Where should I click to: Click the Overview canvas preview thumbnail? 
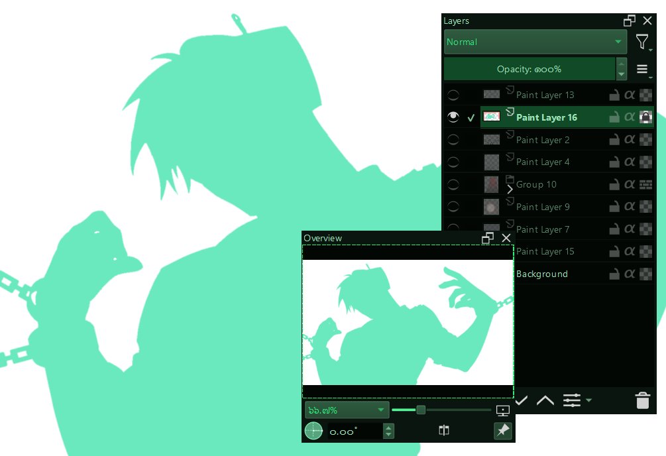[x=408, y=322]
